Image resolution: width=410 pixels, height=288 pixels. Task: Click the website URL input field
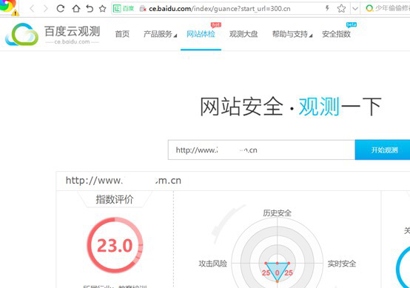[261, 150]
